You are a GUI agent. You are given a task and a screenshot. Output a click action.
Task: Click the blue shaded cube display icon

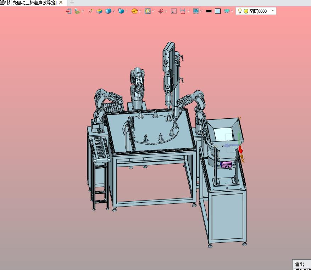tap(108, 11)
